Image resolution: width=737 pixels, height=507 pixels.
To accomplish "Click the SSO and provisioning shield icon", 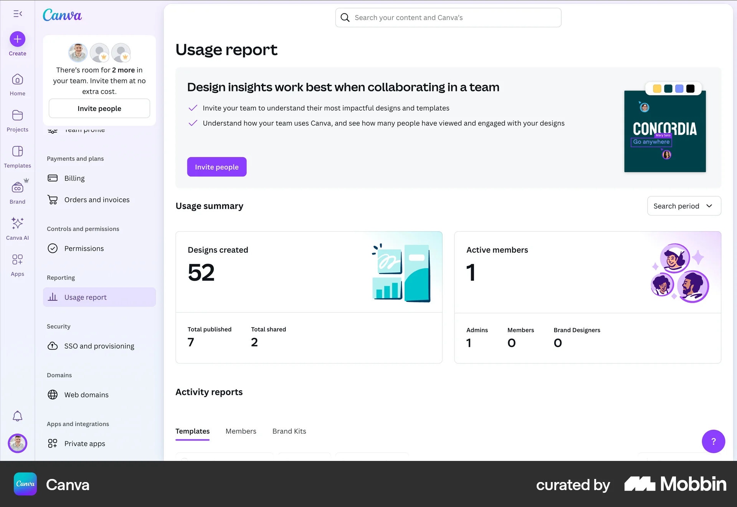I will pyautogui.click(x=53, y=346).
